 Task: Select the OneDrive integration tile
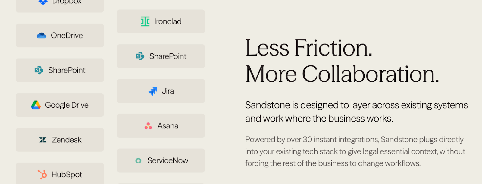tap(59, 35)
